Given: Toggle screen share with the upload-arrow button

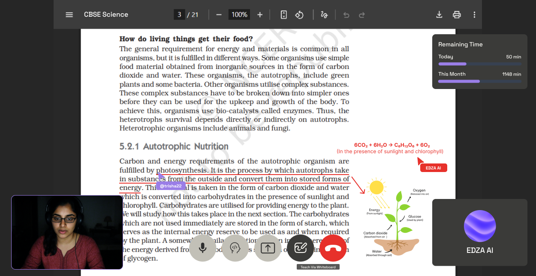Looking at the screenshot, I should click(x=268, y=248).
